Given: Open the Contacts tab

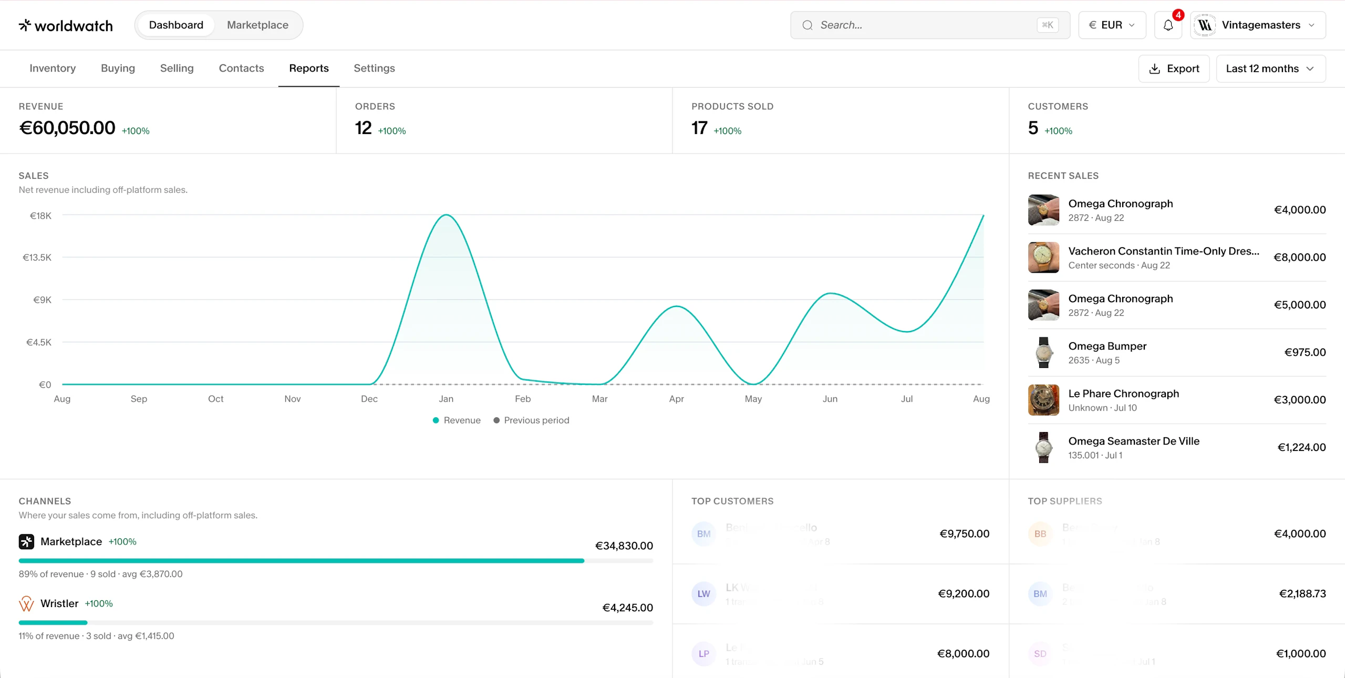Looking at the screenshot, I should [x=241, y=68].
